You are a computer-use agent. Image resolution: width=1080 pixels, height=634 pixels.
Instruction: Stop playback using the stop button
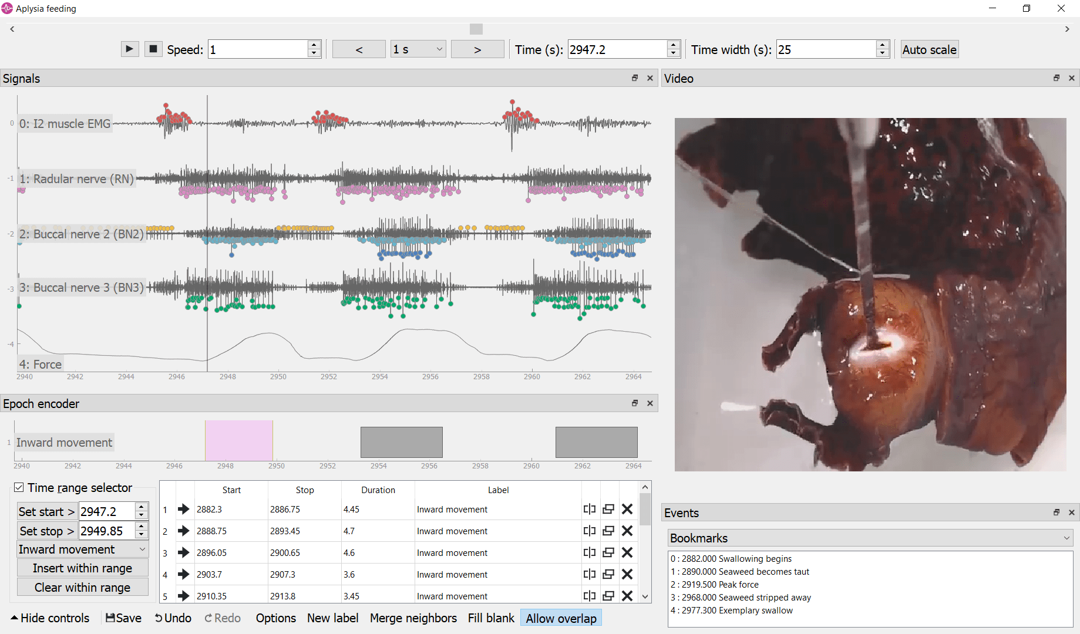pyautogui.click(x=153, y=49)
